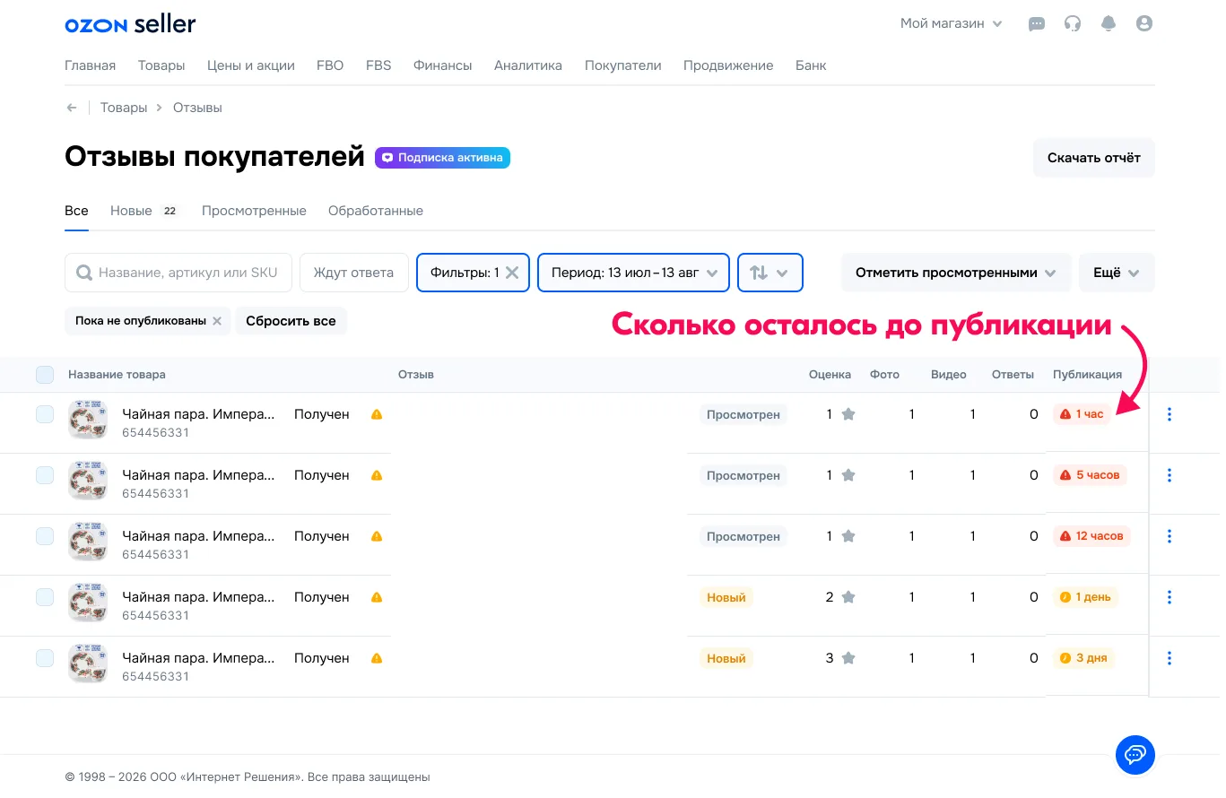Click the Публикация column header
The height and width of the screenshot is (798, 1226).
click(x=1087, y=375)
